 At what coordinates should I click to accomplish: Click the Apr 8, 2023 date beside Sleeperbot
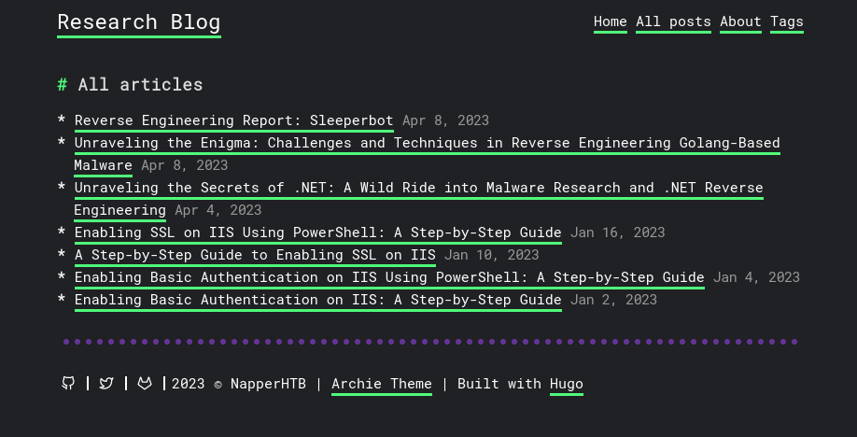[x=445, y=120]
